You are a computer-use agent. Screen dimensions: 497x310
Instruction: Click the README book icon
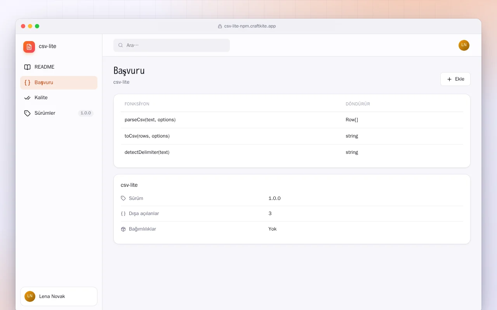(27, 67)
